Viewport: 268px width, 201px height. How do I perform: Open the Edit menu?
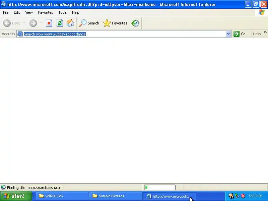coord(17,12)
